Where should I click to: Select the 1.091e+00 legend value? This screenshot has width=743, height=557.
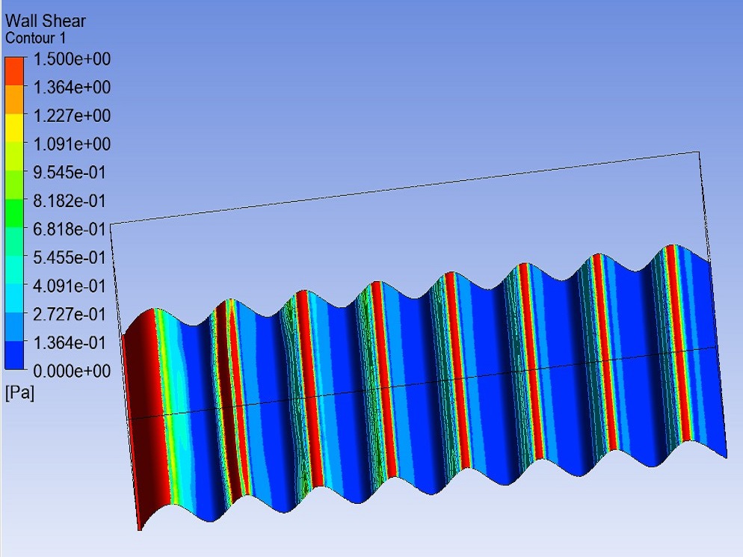(72, 144)
